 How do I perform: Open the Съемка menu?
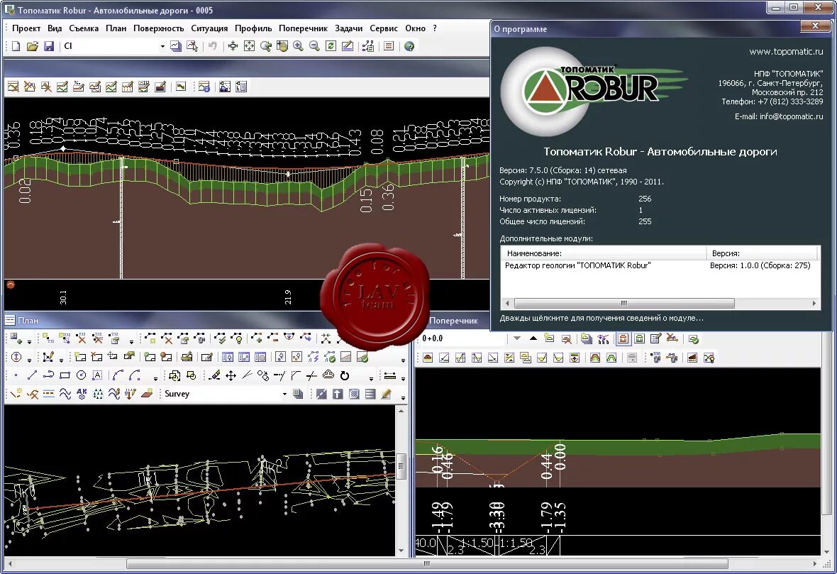[x=84, y=28]
